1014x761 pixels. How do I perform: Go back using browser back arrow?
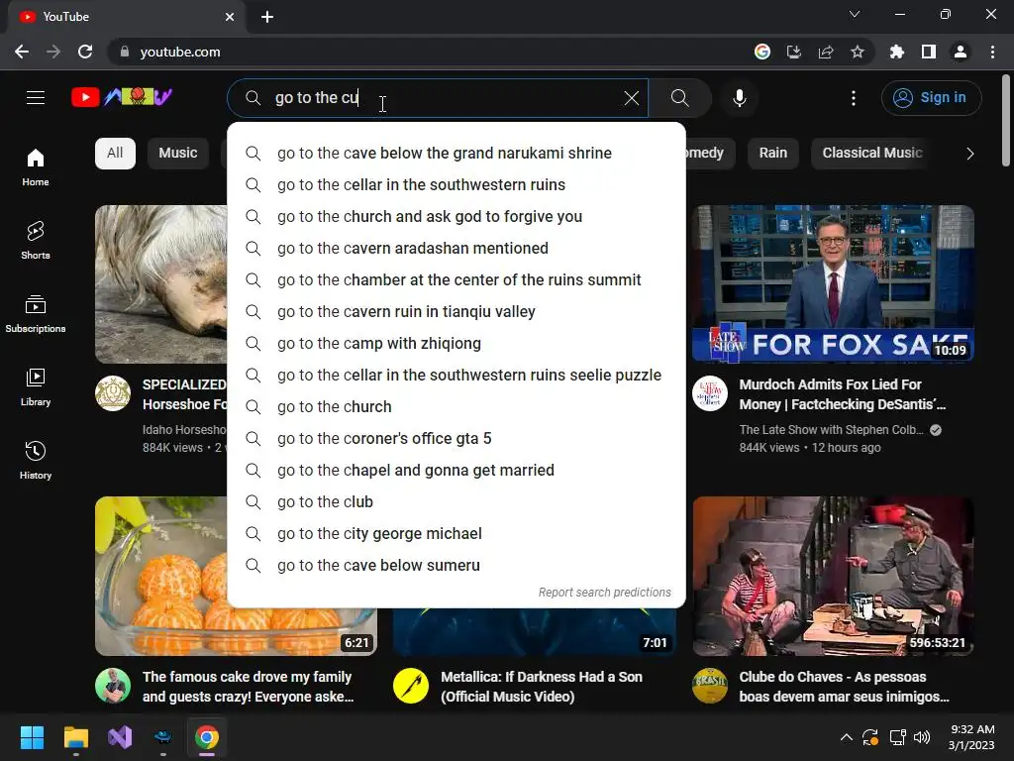click(22, 52)
